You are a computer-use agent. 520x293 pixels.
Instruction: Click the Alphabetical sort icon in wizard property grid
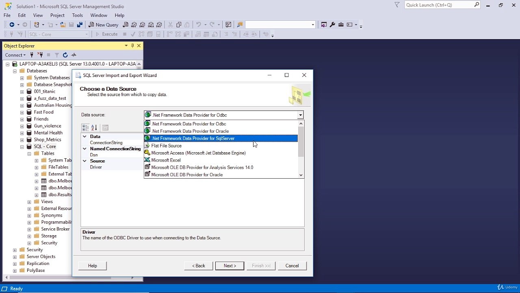pos(94,128)
